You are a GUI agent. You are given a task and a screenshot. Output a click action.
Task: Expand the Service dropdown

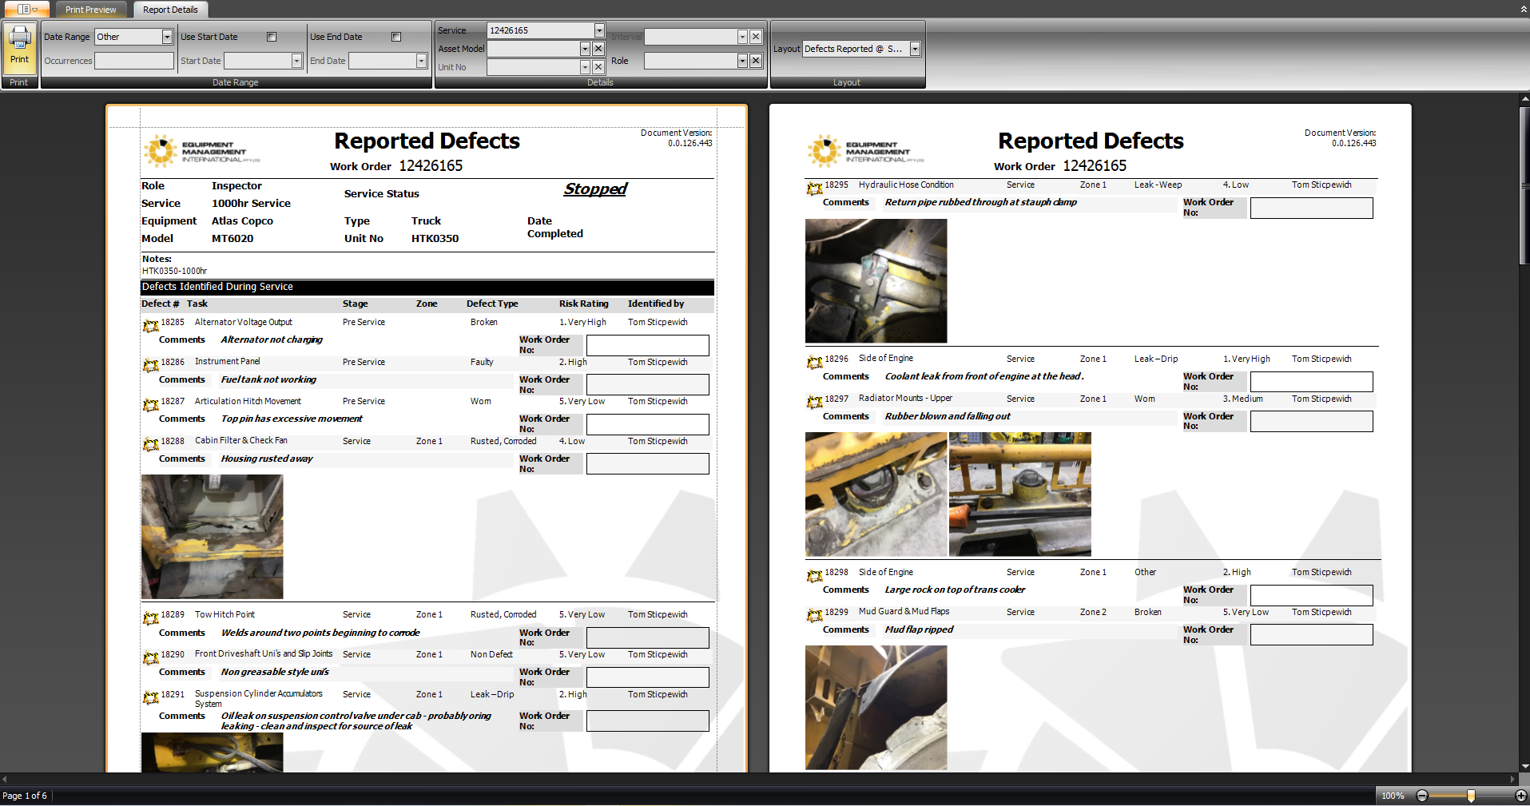coord(599,30)
